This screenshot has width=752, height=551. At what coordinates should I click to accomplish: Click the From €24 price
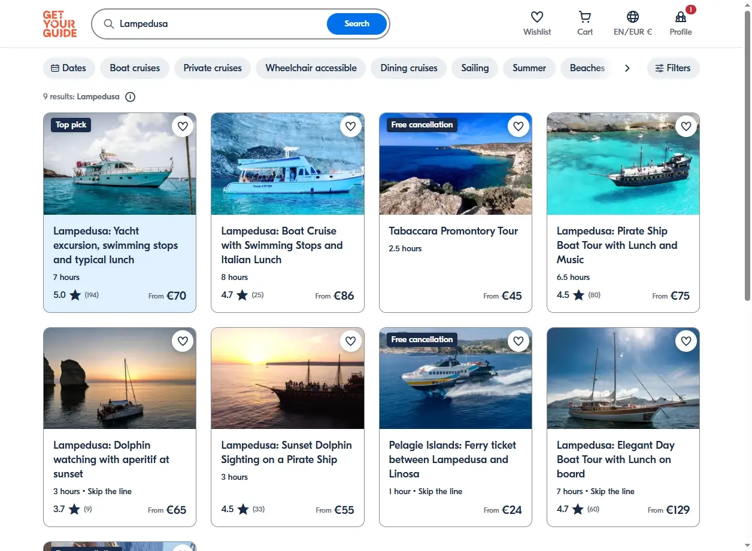503,510
